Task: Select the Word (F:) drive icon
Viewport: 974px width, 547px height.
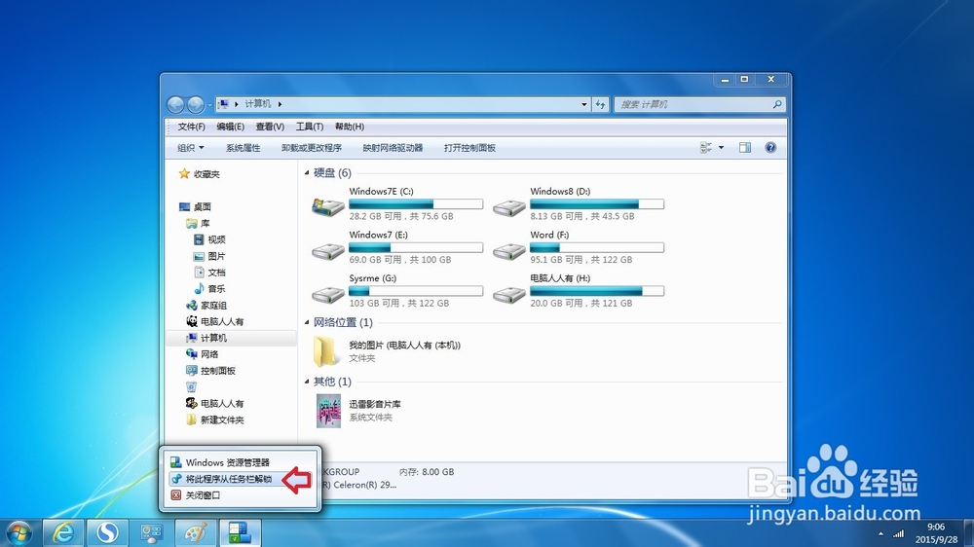Action: pyautogui.click(x=508, y=250)
